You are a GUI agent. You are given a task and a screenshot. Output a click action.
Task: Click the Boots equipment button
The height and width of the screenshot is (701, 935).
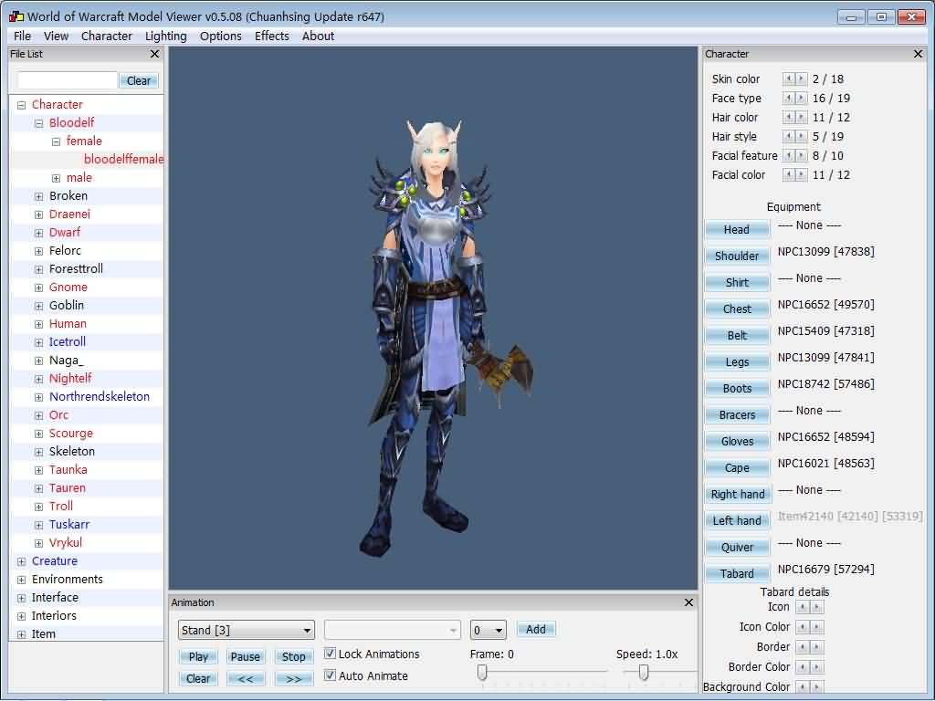coord(737,388)
